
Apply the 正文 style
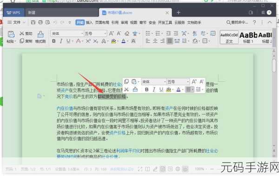229,37
